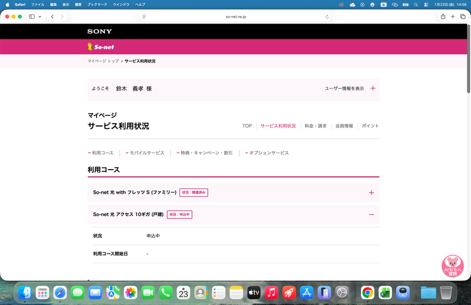Screen dimensions: 471x305
Task: Click the 申込中 status badge
Action: point(180,214)
